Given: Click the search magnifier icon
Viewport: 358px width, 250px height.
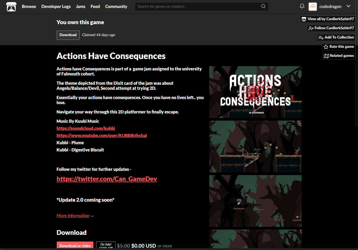Looking at the screenshot, I should [x=263, y=6].
